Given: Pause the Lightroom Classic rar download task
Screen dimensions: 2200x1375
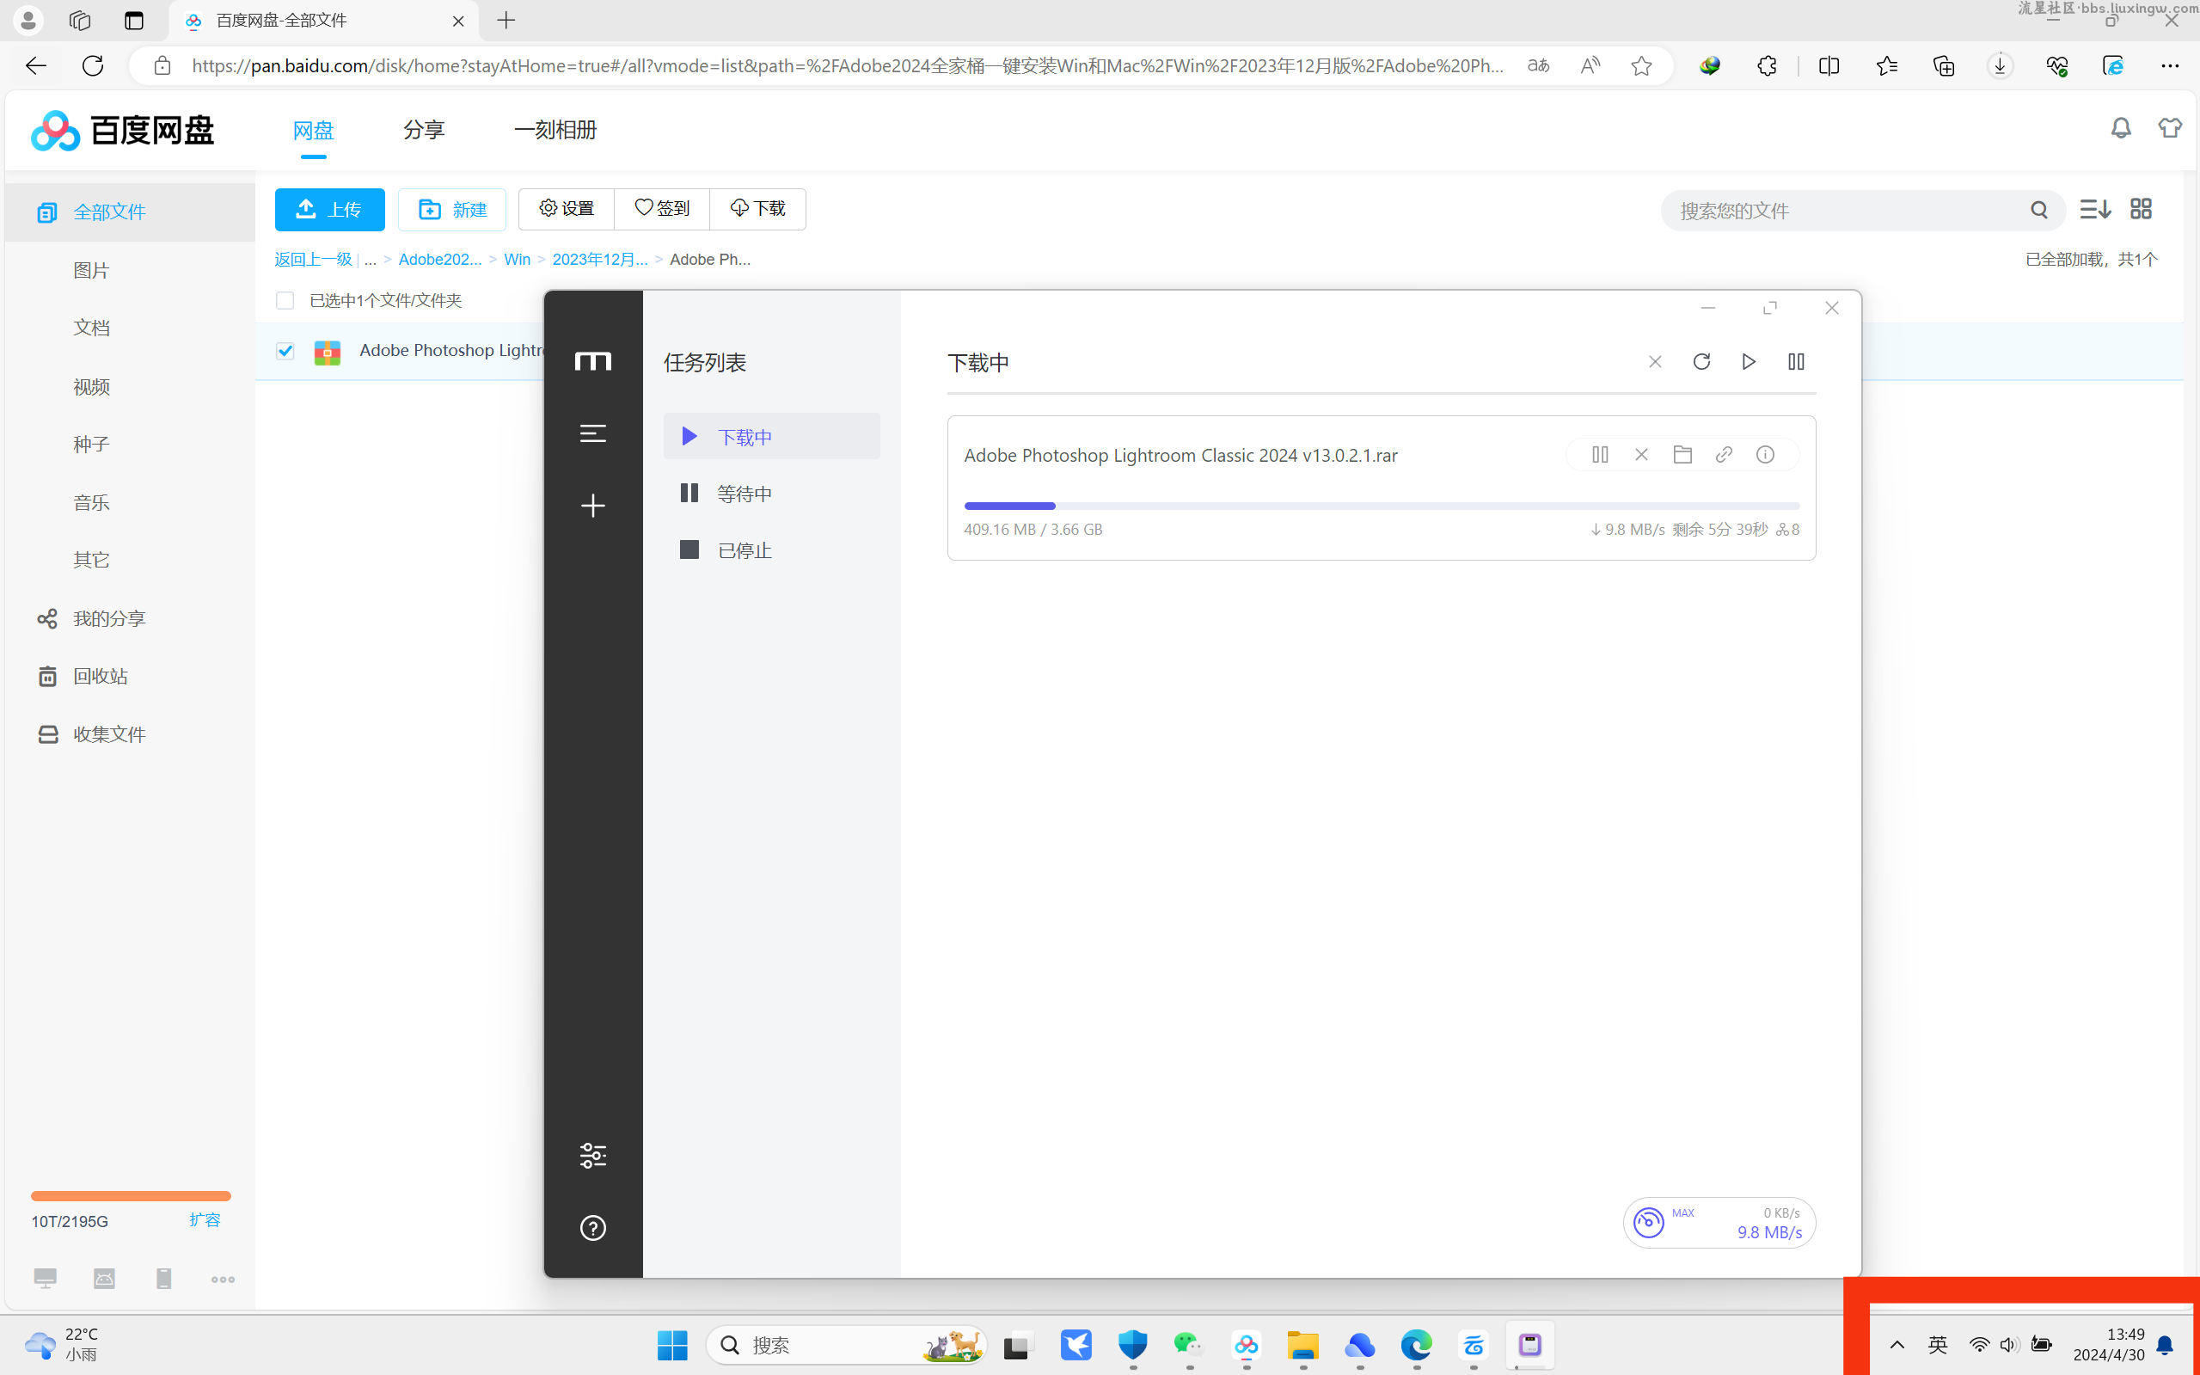Looking at the screenshot, I should coord(1600,454).
